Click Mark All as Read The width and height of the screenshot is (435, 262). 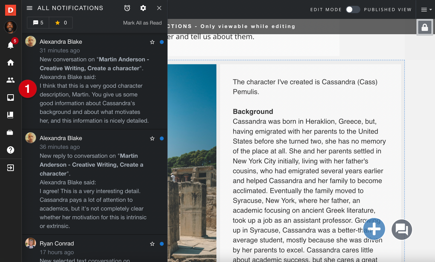[x=142, y=23]
